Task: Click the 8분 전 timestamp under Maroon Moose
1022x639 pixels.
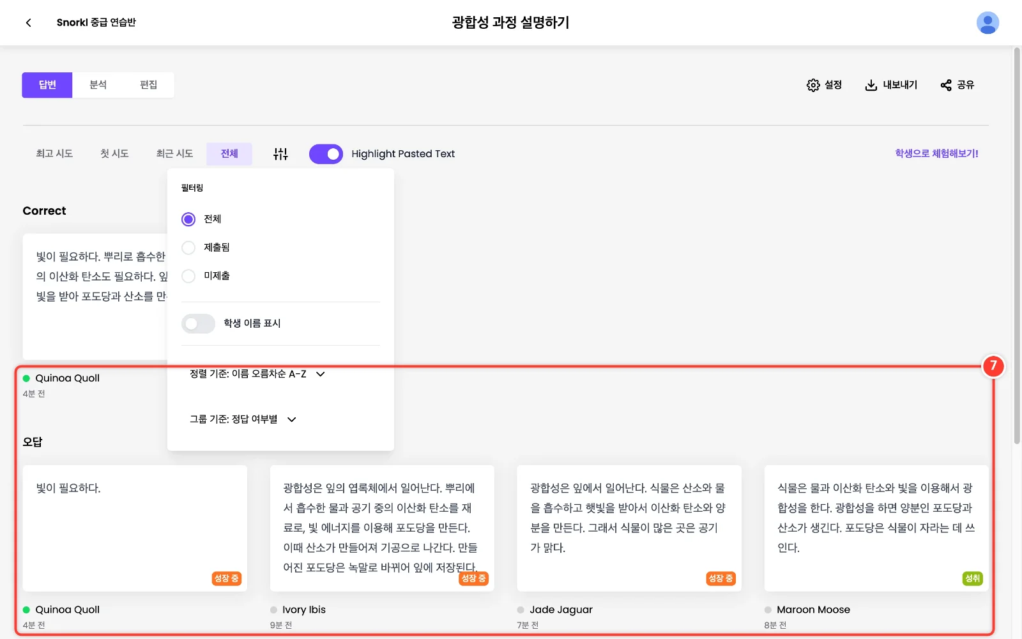Action: (775, 625)
